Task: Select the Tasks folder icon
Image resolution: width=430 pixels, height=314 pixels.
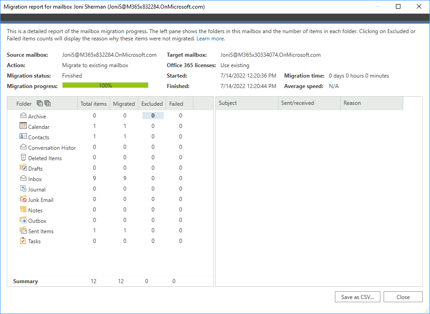Action: pos(23,240)
